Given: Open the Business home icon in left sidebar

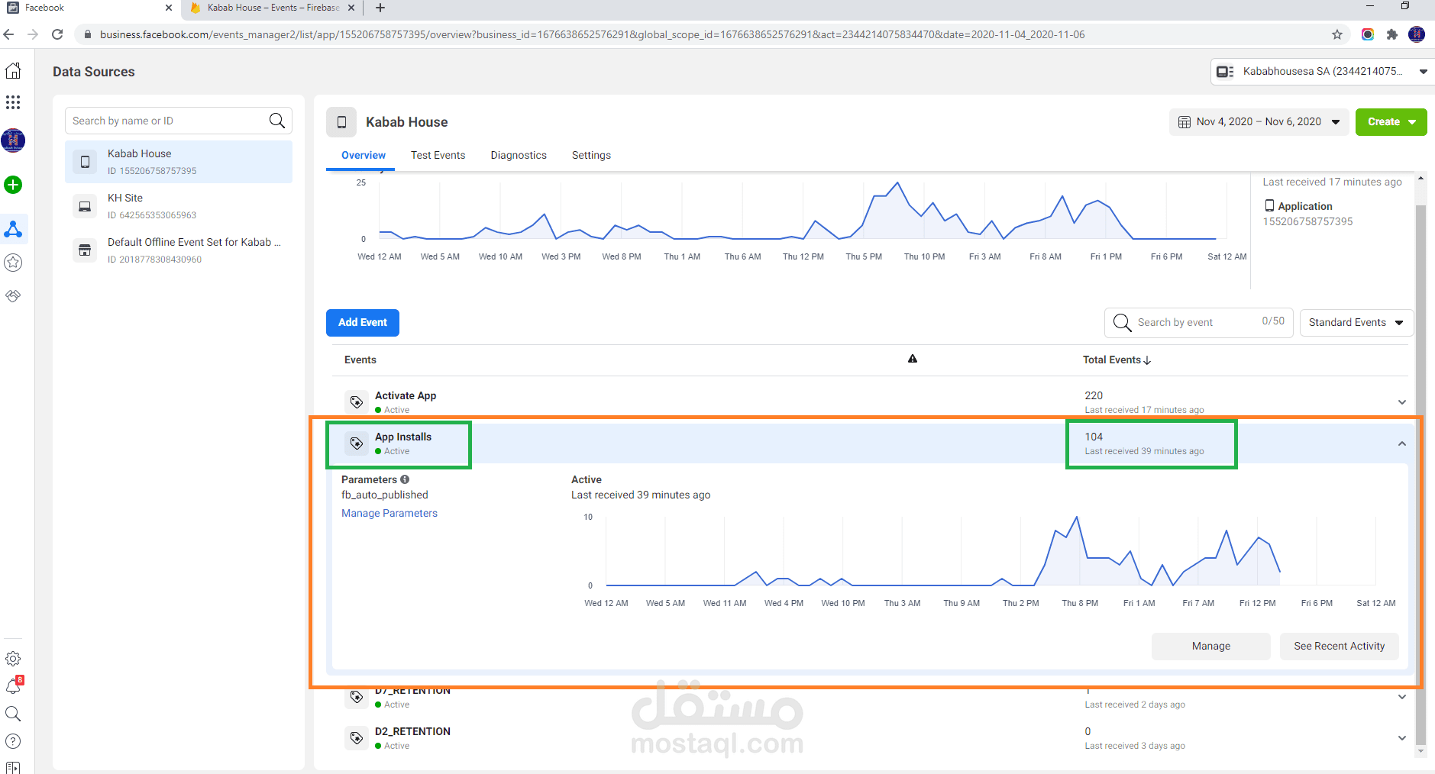Looking at the screenshot, I should pyautogui.click(x=13, y=71).
